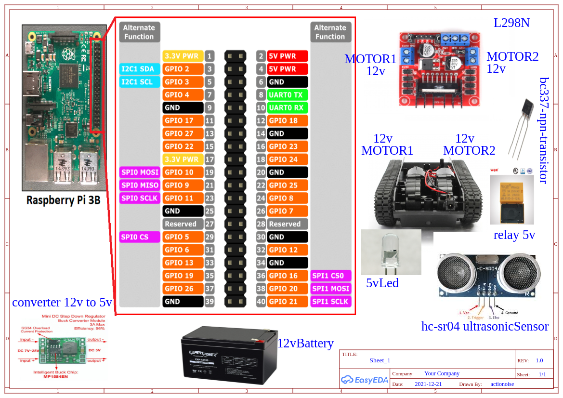Click the 'SPI0 MISO' label

point(140,185)
